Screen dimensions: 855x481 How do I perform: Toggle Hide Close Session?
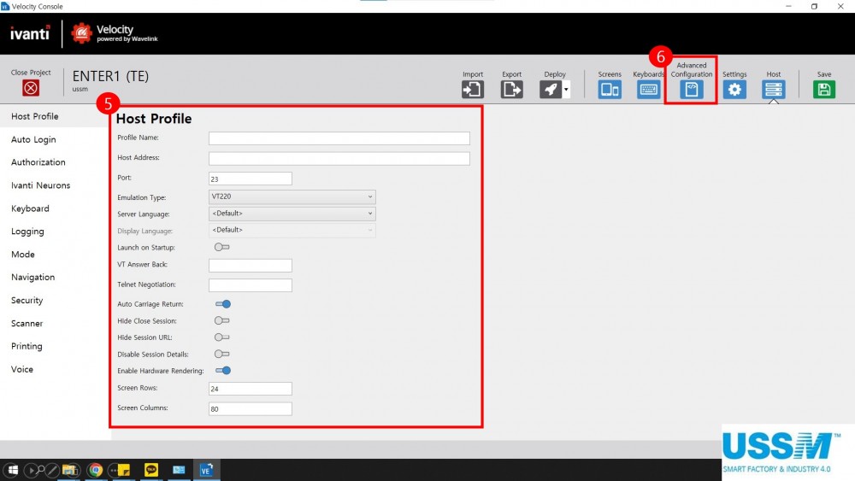(x=222, y=321)
